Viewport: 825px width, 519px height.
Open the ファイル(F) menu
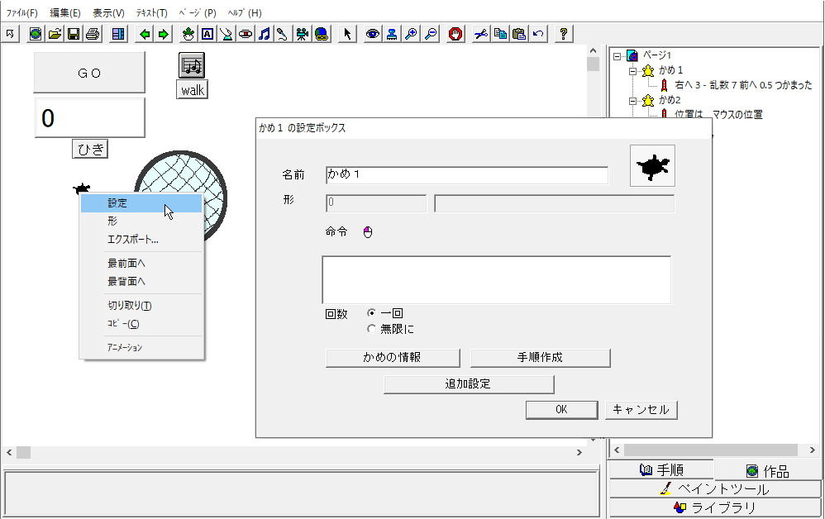click(x=21, y=12)
